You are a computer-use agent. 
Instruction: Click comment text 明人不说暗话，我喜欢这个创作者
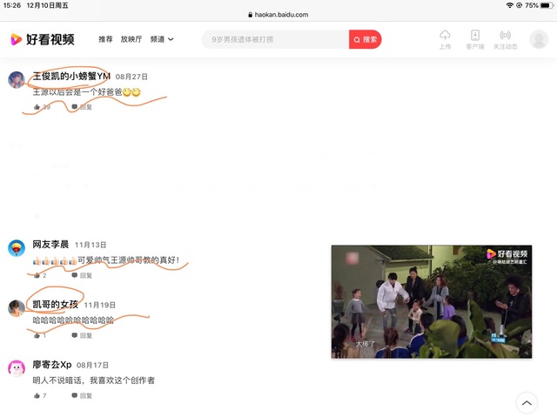(x=94, y=381)
